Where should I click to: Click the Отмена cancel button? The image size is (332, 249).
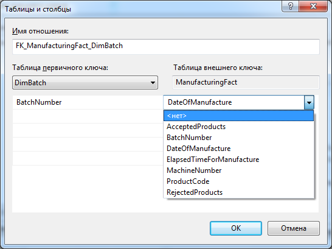click(x=294, y=228)
